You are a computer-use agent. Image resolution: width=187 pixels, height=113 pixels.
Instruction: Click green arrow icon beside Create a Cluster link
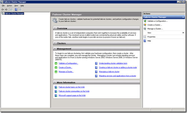[56, 68]
